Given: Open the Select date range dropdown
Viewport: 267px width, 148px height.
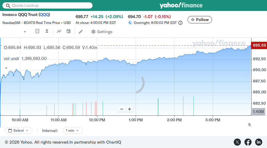Looking at the screenshot, I should tap(18, 131).
